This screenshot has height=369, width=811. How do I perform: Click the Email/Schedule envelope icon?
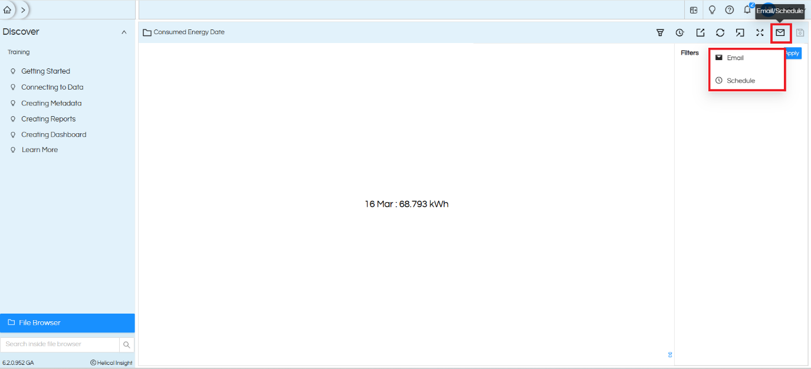point(780,33)
